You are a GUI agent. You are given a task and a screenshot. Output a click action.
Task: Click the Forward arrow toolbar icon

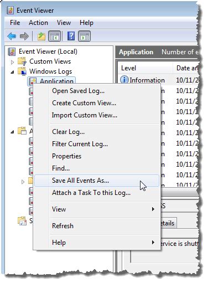coord(24,36)
